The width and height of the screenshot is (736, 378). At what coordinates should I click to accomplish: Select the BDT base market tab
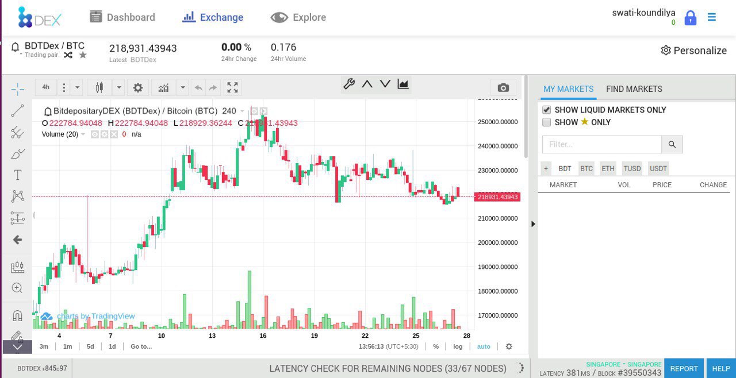coord(565,168)
